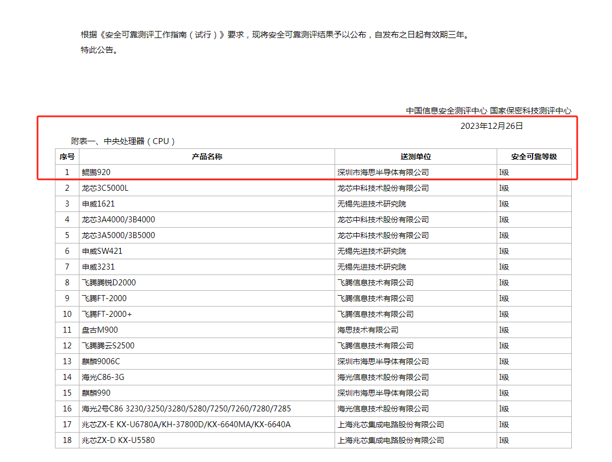Click the 安全可靠等级 column header
Screen dimensions: 612x462
point(534,157)
